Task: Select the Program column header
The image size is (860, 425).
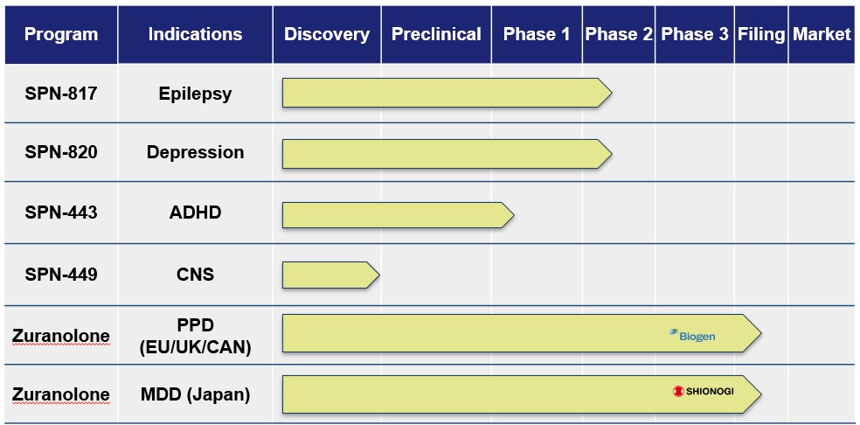Action: click(61, 35)
